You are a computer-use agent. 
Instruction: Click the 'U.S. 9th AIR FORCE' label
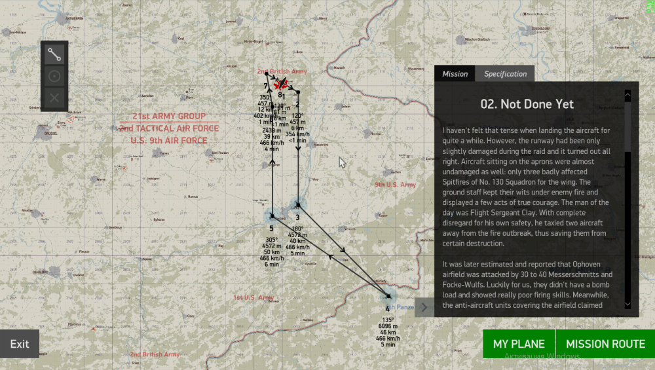coord(169,140)
